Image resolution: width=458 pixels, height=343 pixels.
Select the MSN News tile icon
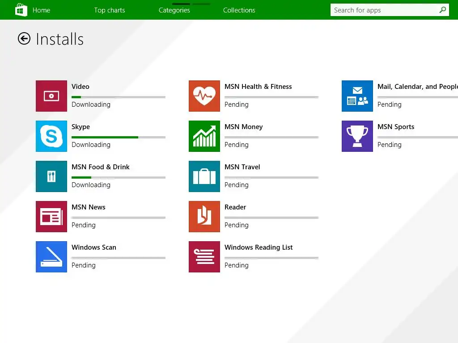[51, 217]
